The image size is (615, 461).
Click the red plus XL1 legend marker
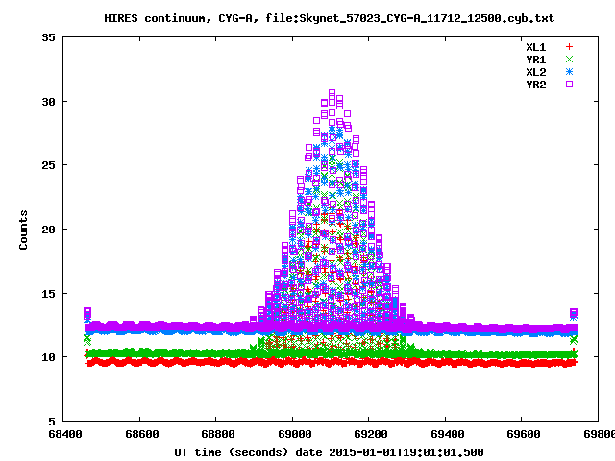click(x=569, y=47)
